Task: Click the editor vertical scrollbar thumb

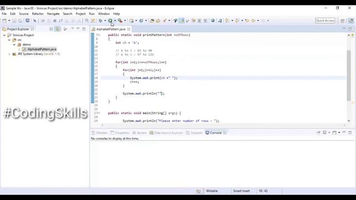Action: point(349,76)
